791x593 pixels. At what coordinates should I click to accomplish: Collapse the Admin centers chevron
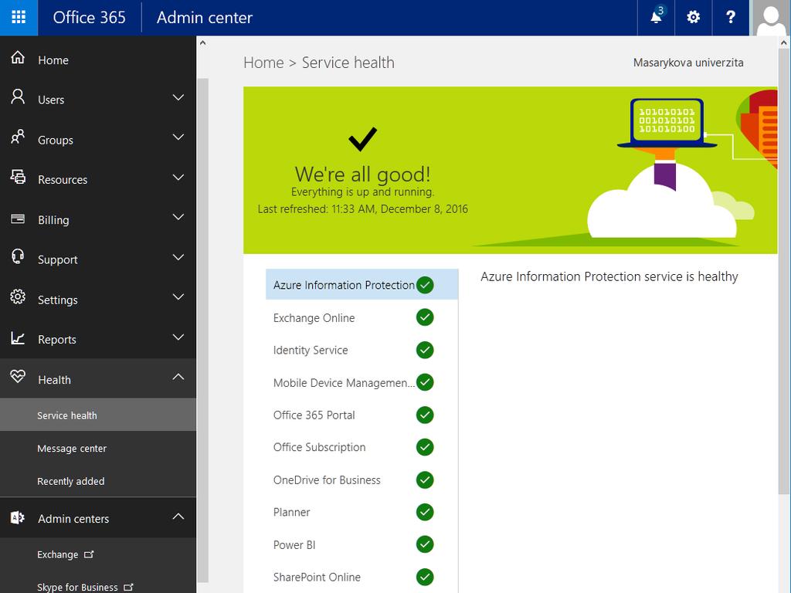[178, 517]
